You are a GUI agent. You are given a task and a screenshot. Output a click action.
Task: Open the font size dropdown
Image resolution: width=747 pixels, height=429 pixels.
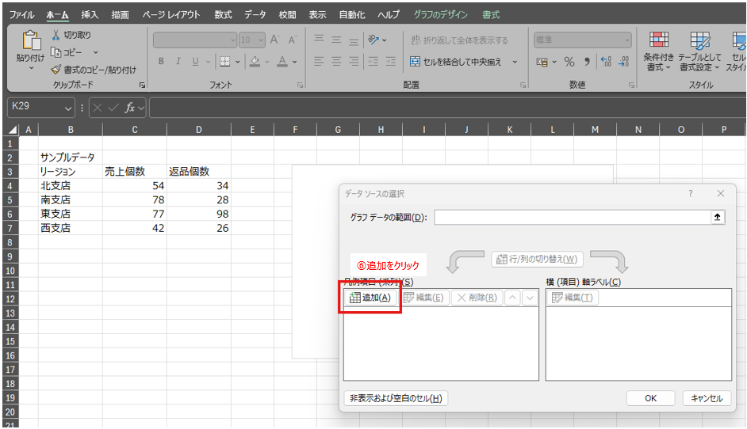(261, 40)
